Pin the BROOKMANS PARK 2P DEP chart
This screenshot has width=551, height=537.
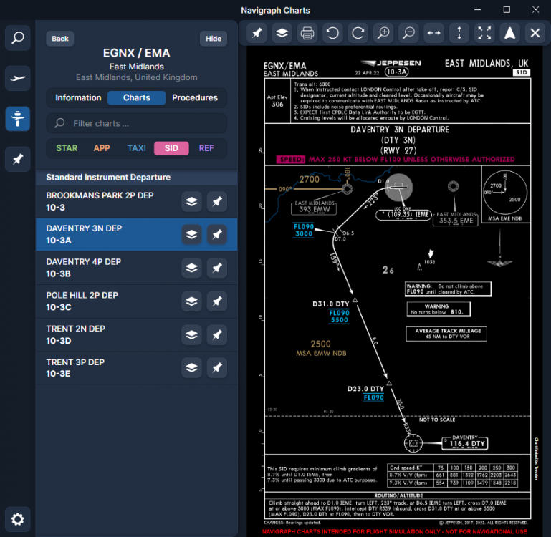point(216,202)
